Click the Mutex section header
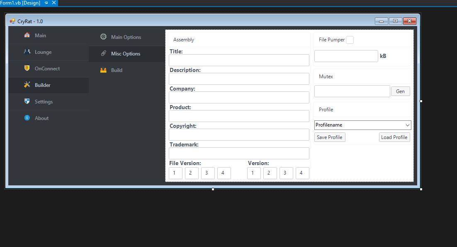The image size is (457, 247). (326, 77)
